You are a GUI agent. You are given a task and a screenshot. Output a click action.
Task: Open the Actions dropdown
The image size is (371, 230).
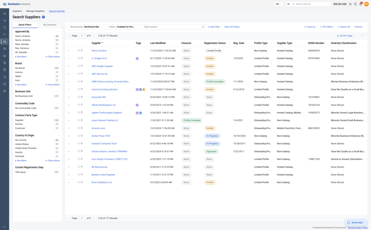359,27
